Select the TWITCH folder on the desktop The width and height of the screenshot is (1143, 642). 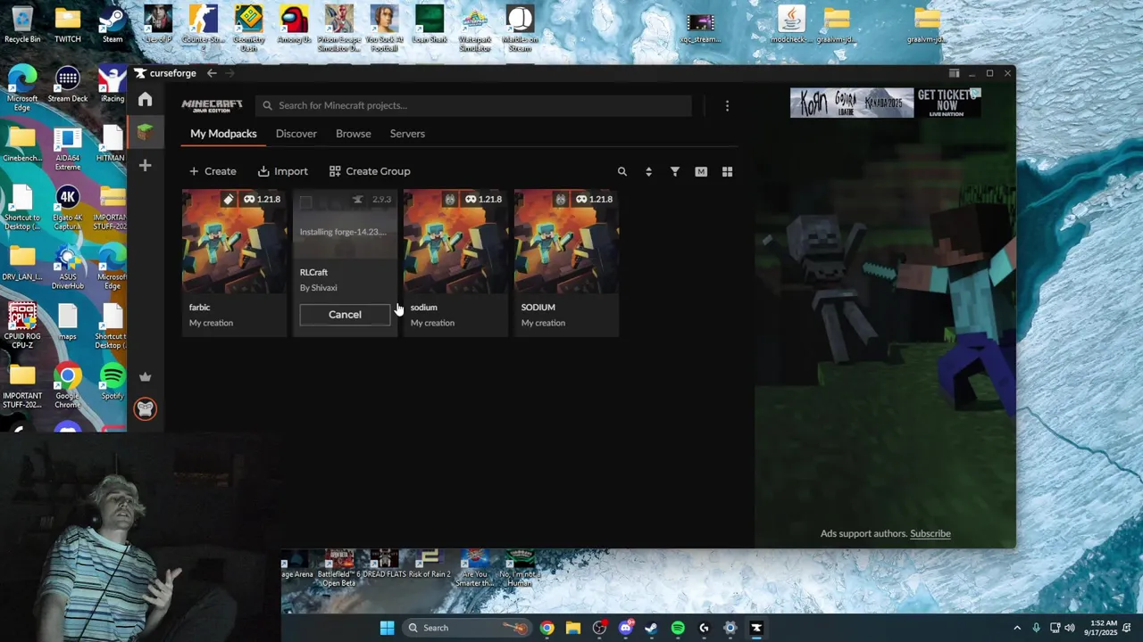tap(68, 24)
